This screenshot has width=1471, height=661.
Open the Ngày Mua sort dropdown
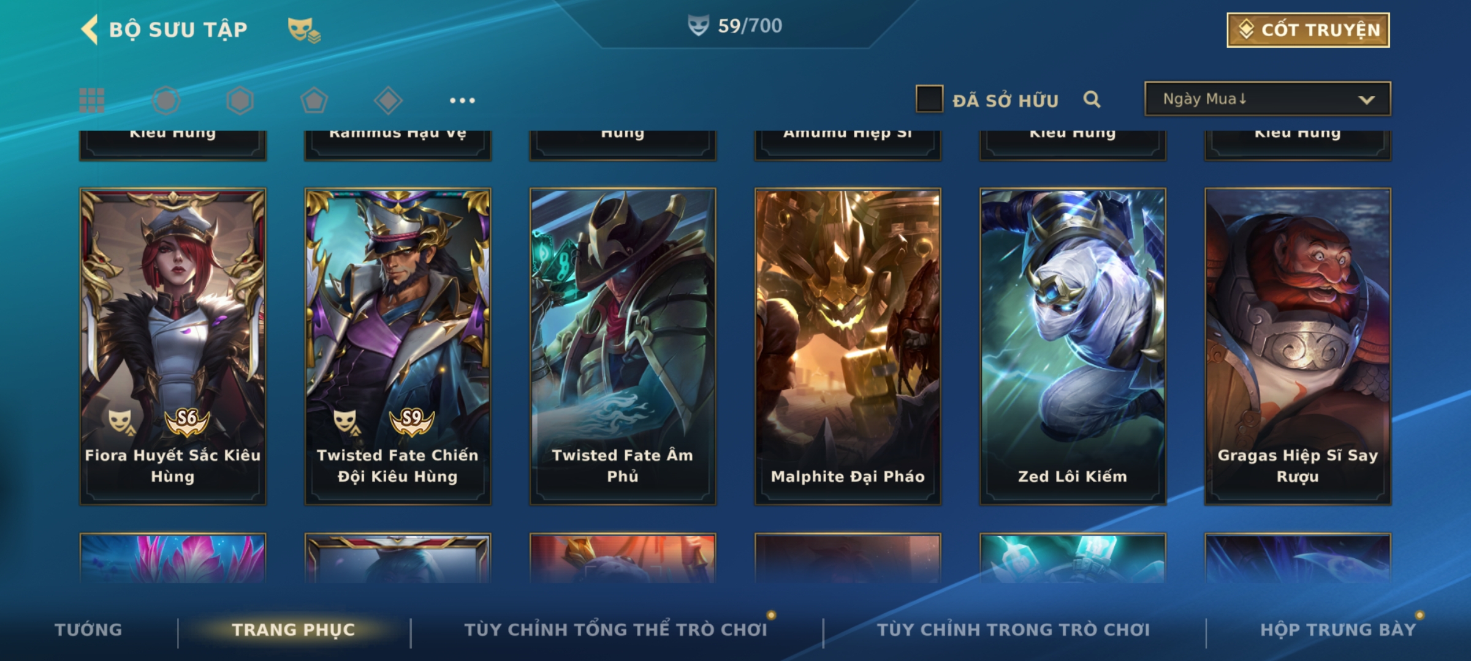pos(1268,99)
